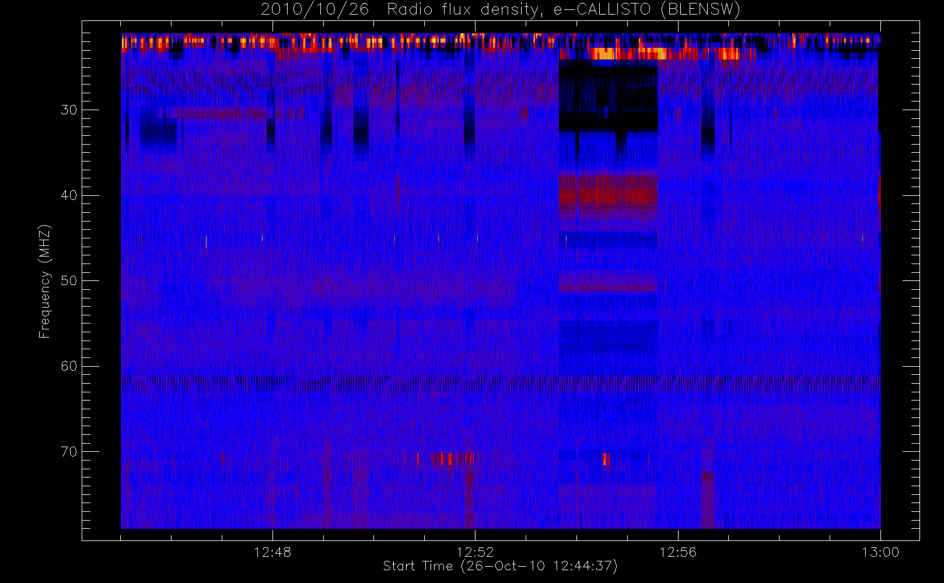Viewport: 944px width, 583px height.
Task: Click the 40 MHz frequency tick label
Action: (x=69, y=195)
